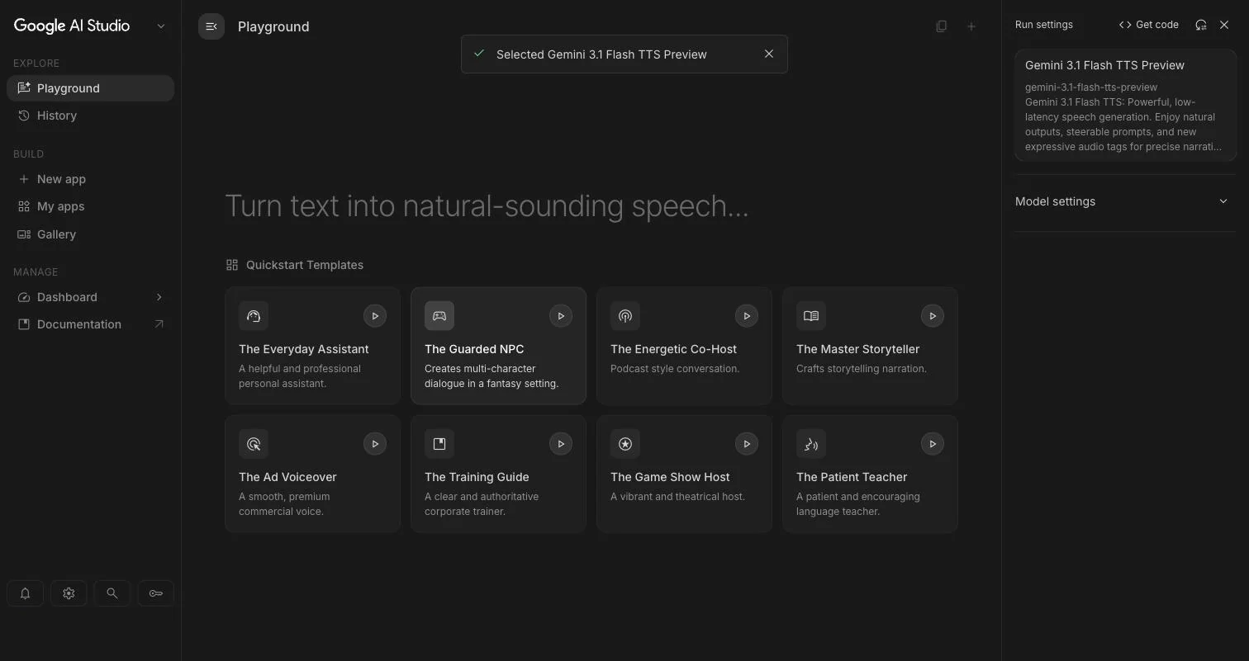Select New app in the Build section
This screenshot has height=661, width=1249.
[90, 179]
